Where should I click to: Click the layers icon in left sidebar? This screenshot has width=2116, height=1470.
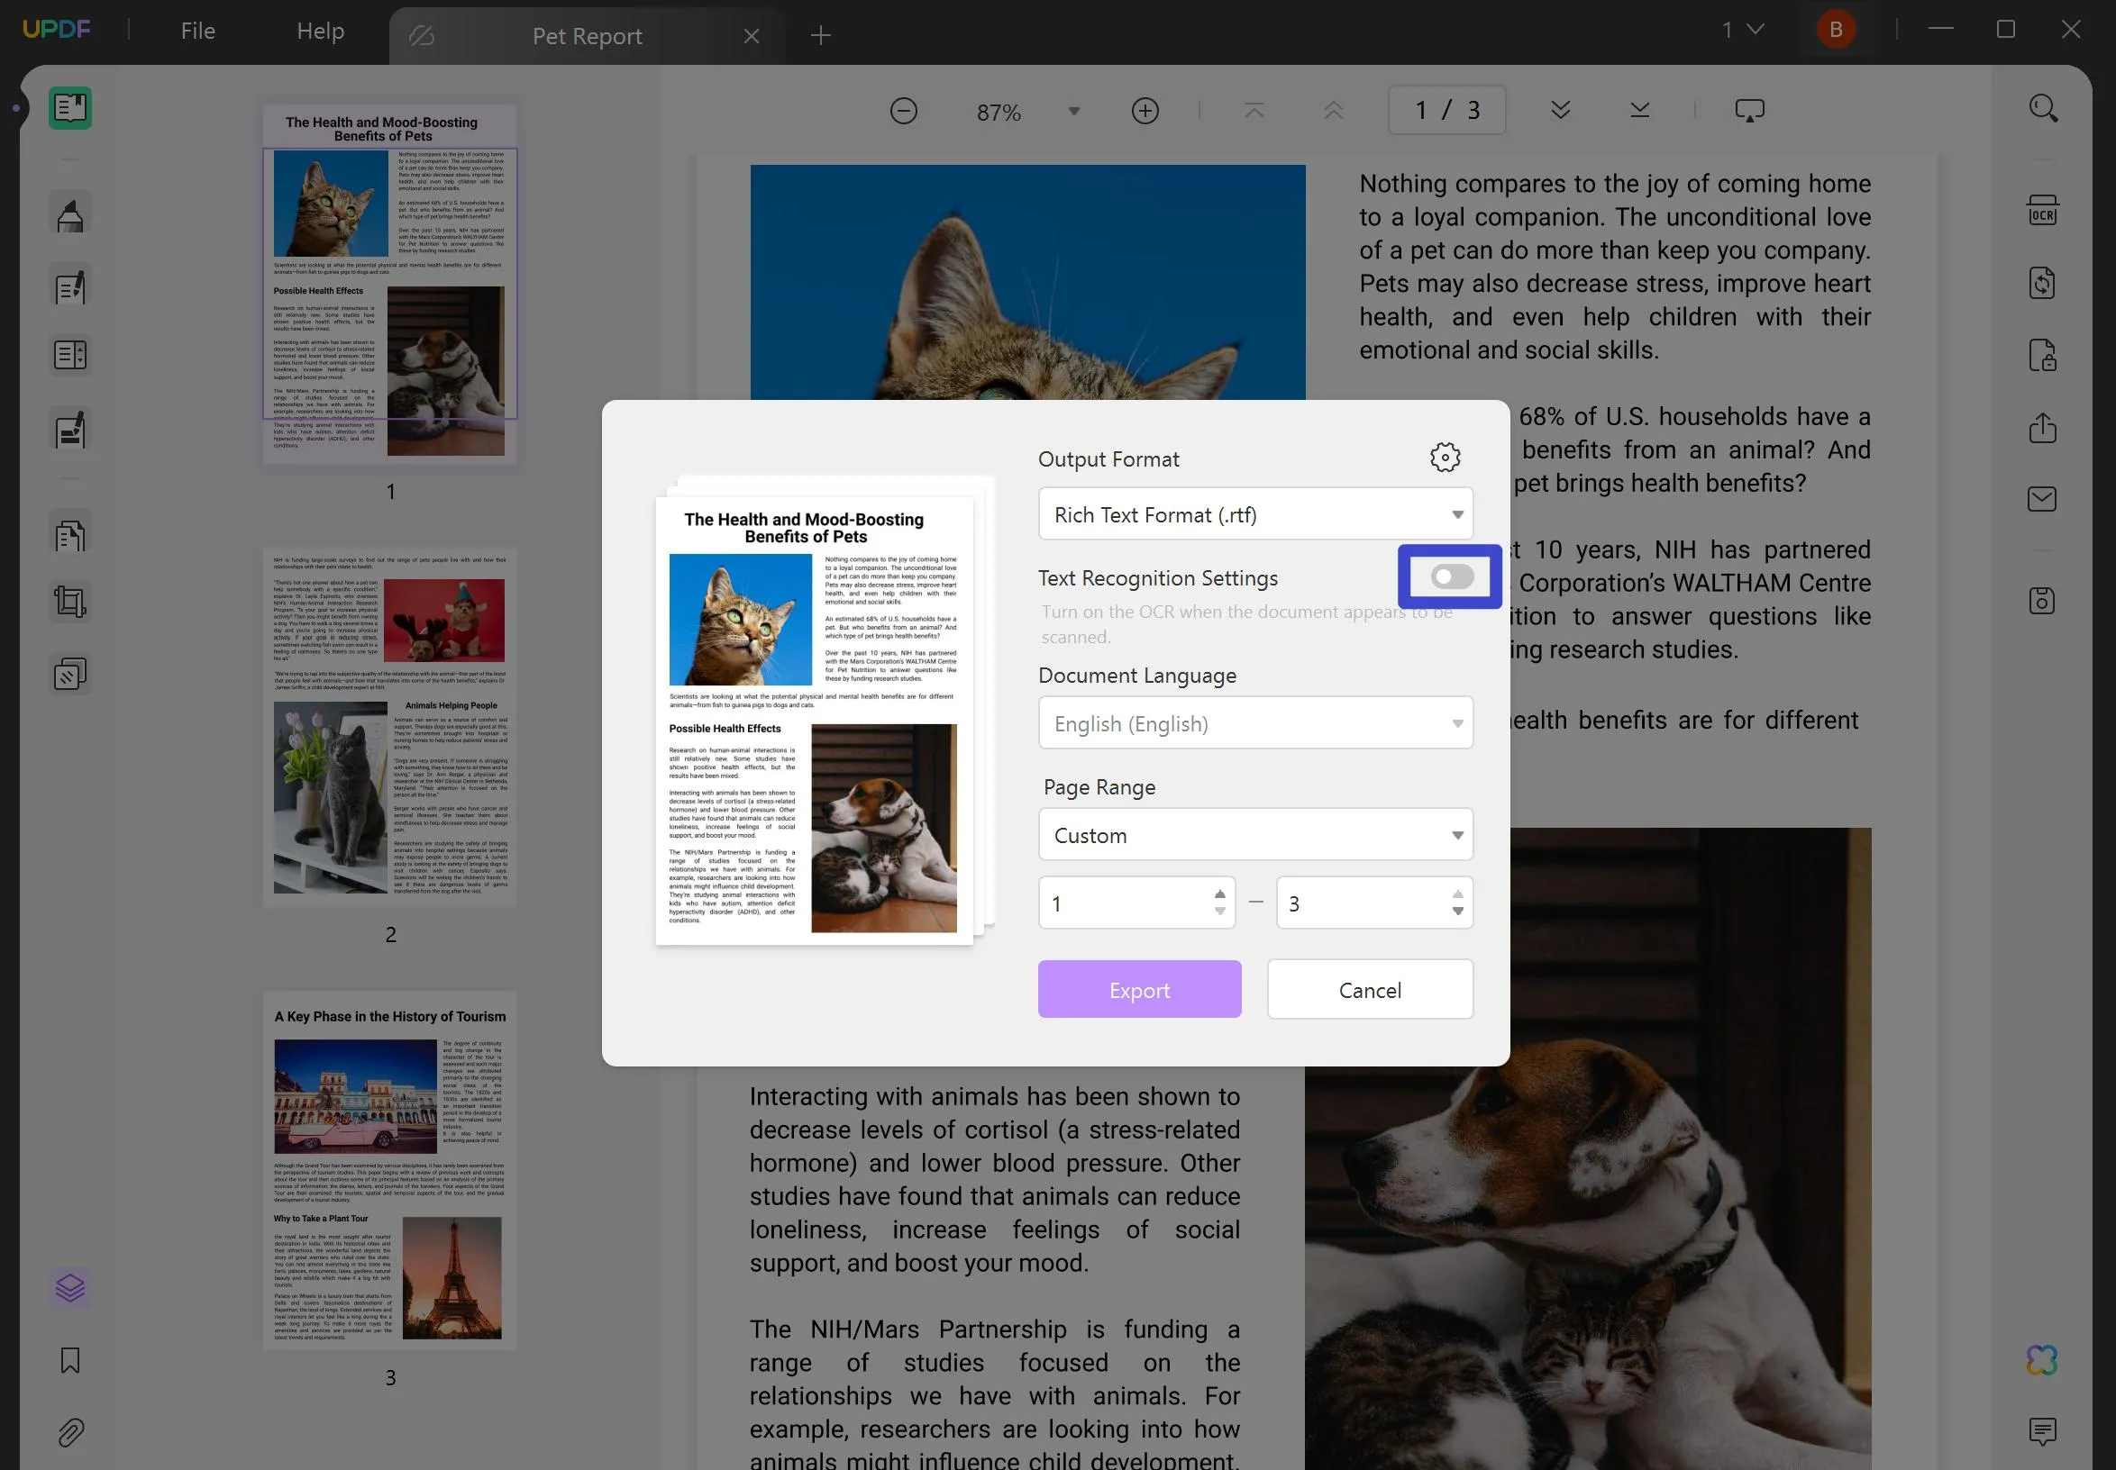click(70, 1287)
